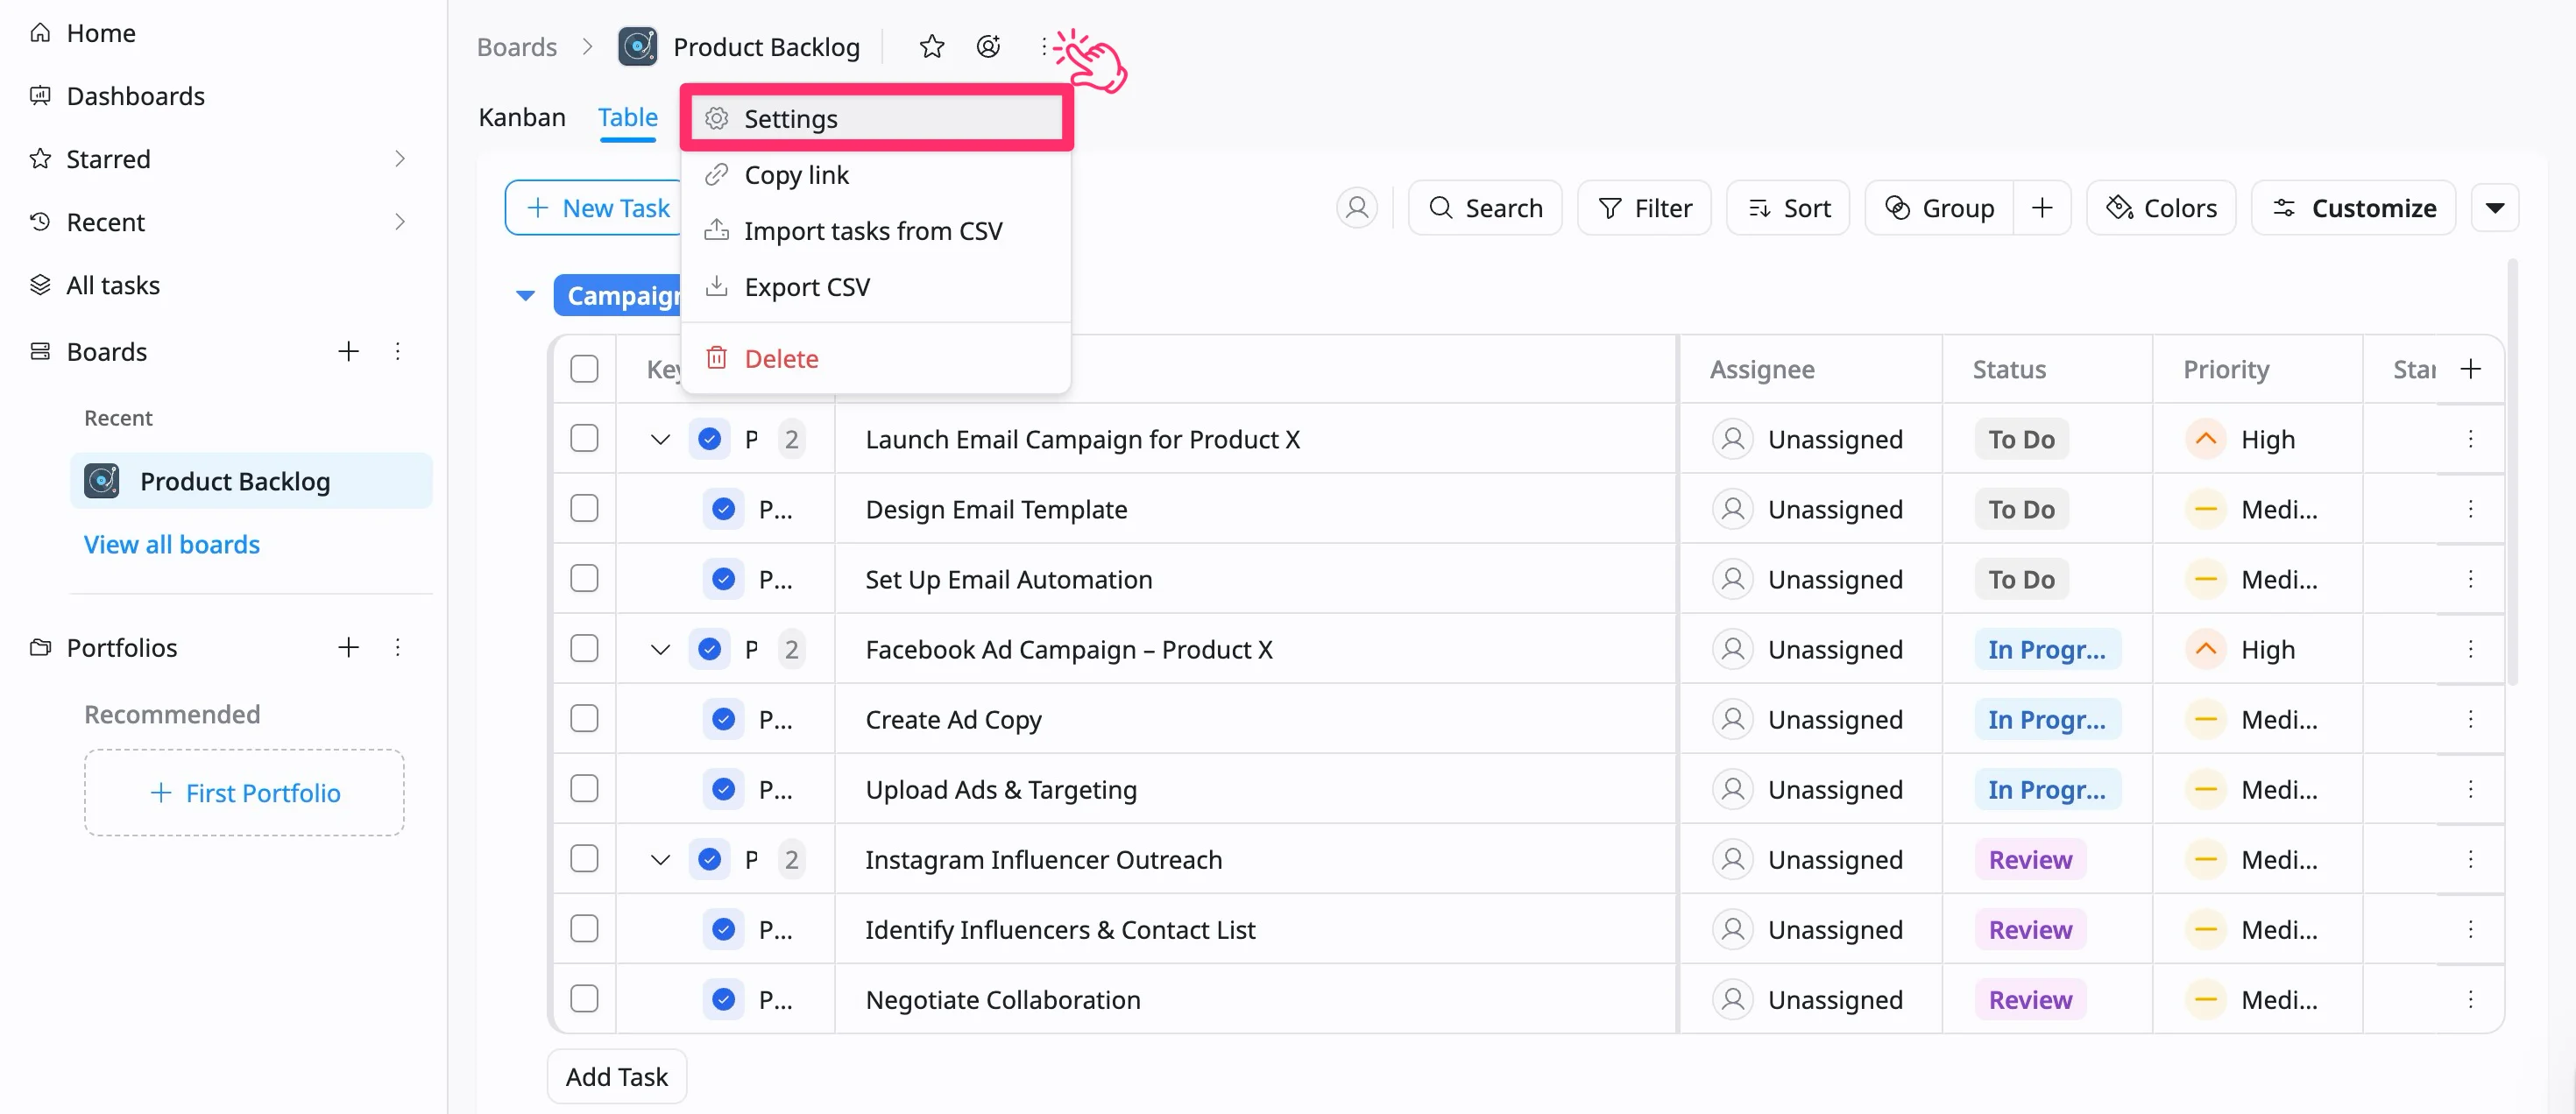Click task type icon of Negotiate Collaboration
Image resolution: width=2576 pixels, height=1114 pixels.
tap(723, 999)
